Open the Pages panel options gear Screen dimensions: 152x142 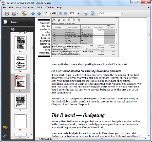[x=13, y=29]
